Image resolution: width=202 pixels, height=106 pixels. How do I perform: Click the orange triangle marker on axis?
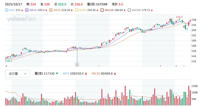tap(161, 66)
